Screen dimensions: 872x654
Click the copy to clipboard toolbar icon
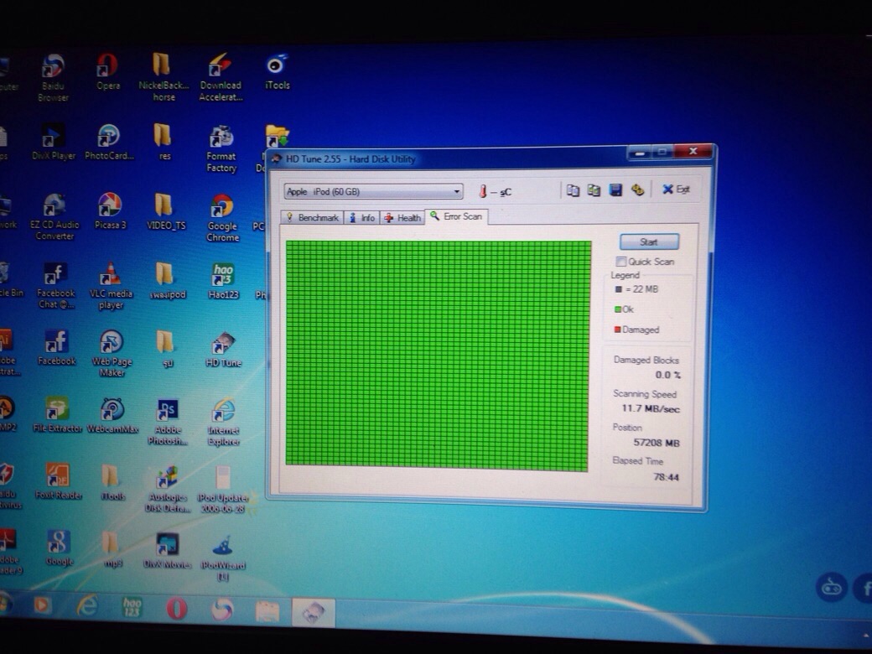click(x=573, y=190)
